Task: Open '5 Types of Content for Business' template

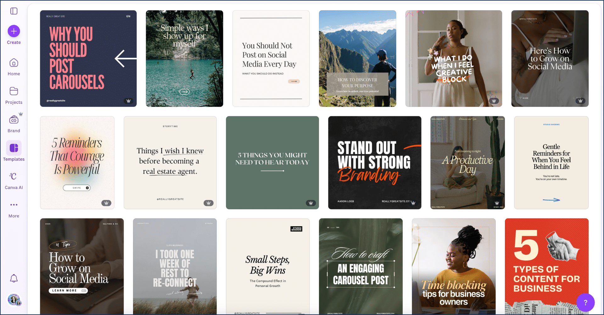Action: pos(547,266)
